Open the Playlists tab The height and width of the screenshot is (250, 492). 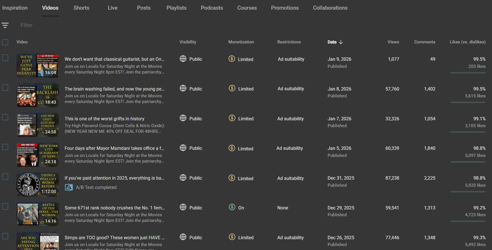tap(176, 8)
